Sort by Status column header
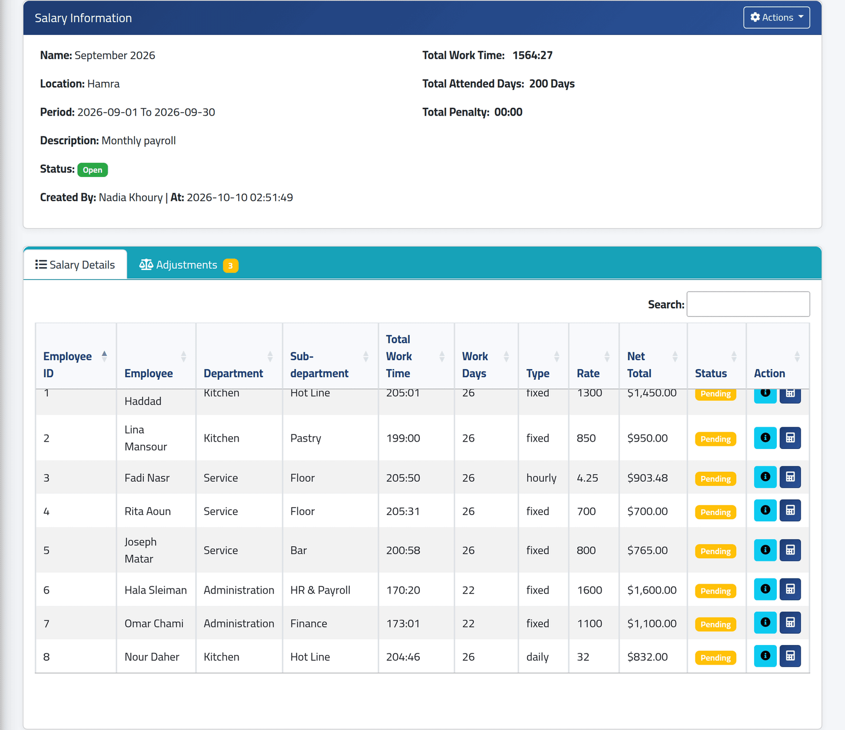 click(x=716, y=357)
